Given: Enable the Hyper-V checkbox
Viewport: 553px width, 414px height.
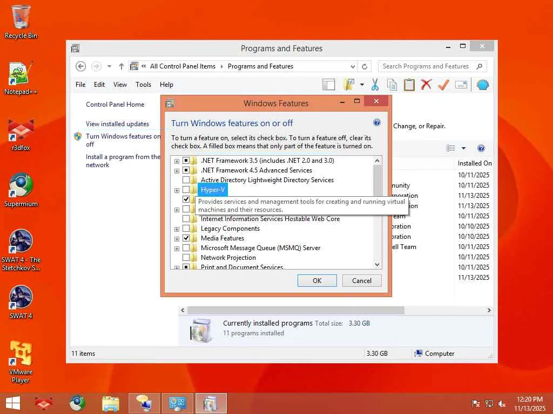Looking at the screenshot, I should pos(186,190).
